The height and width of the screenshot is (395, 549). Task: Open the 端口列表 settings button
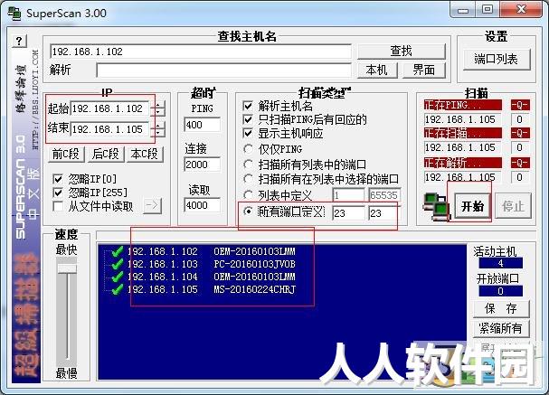tap(497, 60)
